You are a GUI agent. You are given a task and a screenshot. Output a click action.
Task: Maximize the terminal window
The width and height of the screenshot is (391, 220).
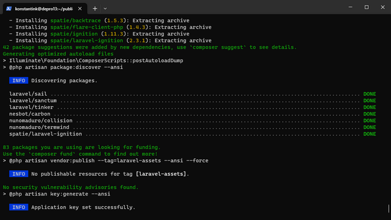tap(366, 7)
